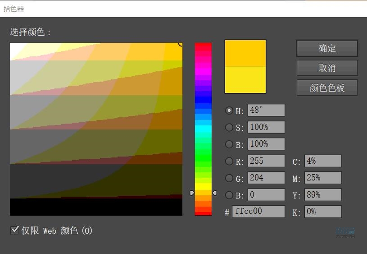Viewport: 367px width, 254px height.
Task: Toggle the 仅限 Web 颜色 checkbox
Action: point(14,231)
